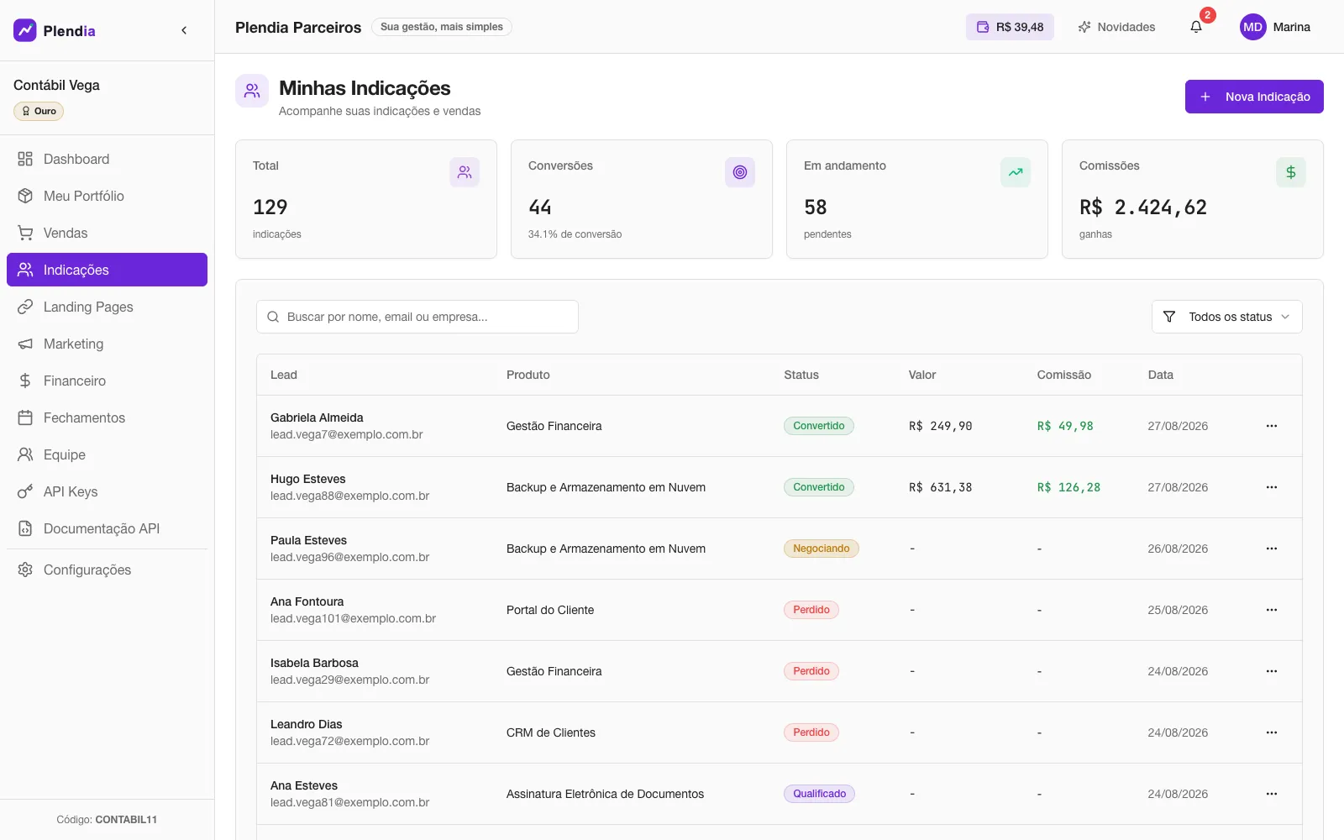Open the Financeiro page
The image size is (1344, 840).
pos(107,381)
